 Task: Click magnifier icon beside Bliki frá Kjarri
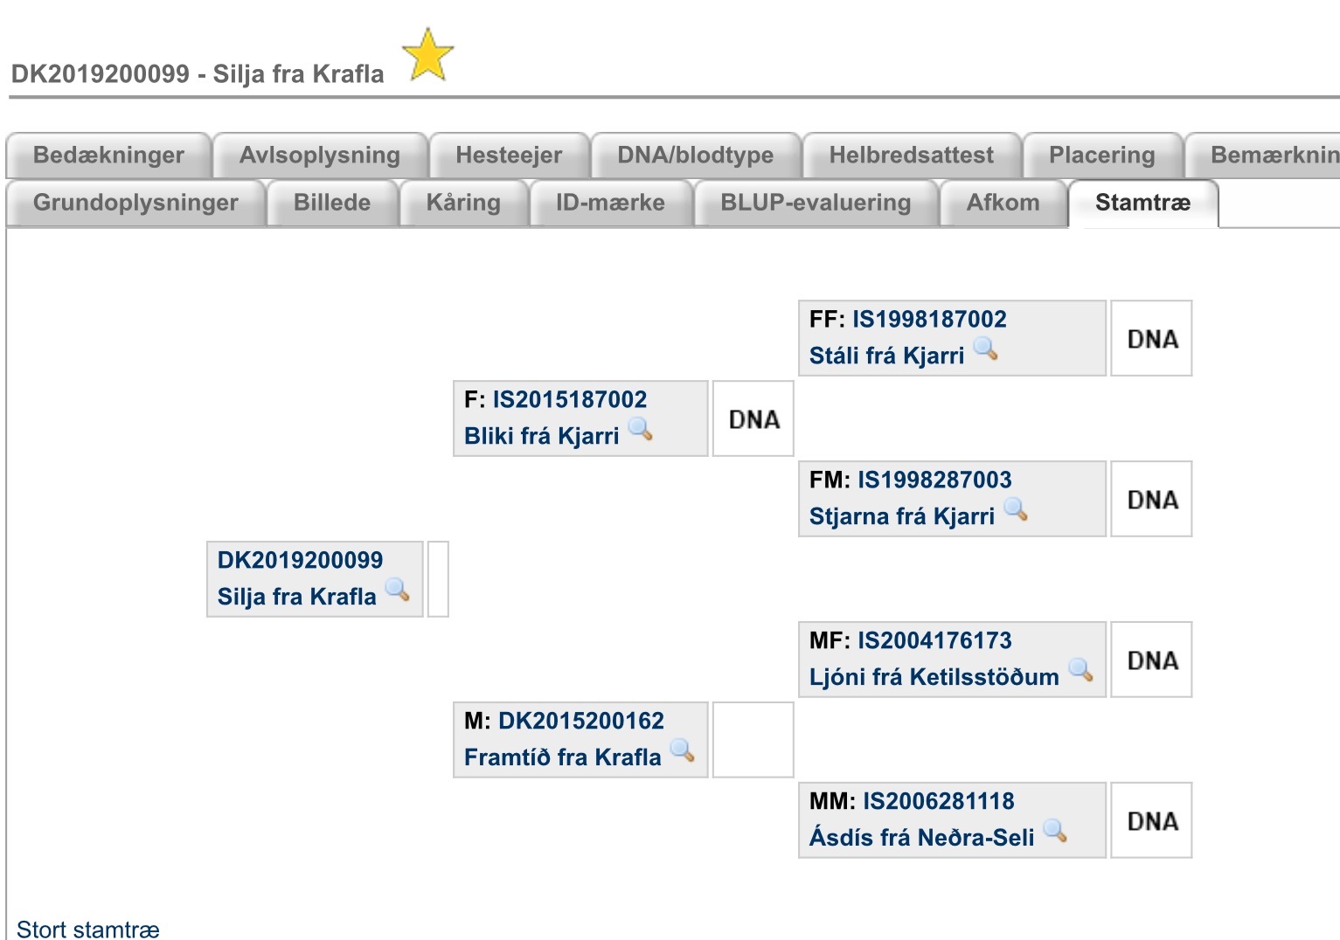click(x=641, y=429)
